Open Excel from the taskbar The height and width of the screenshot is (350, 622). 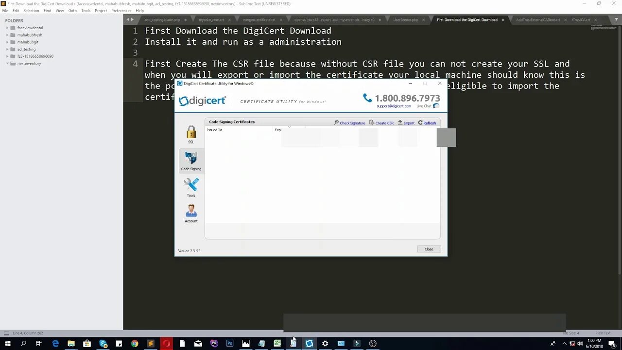(277, 343)
